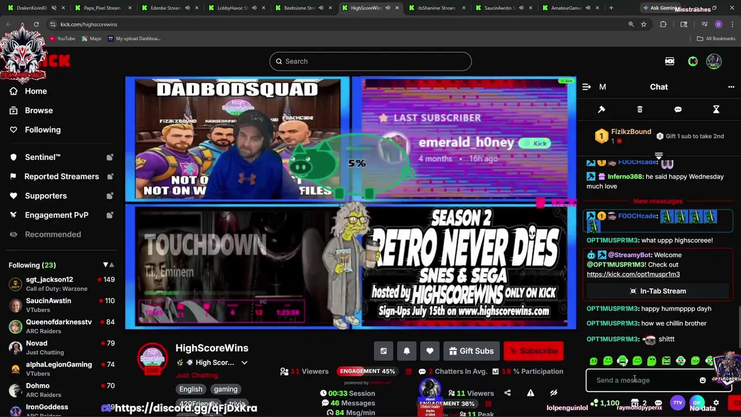Open the emoji picker in message box
Image resolution: width=741 pixels, height=417 pixels.
pos(703,381)
